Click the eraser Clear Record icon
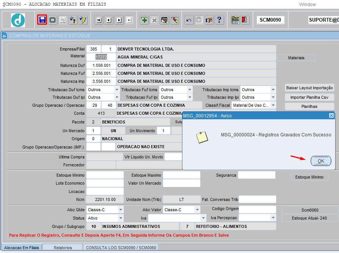This screenshot has height=253, width=339. pyautogui.click(x=175, y=20)
